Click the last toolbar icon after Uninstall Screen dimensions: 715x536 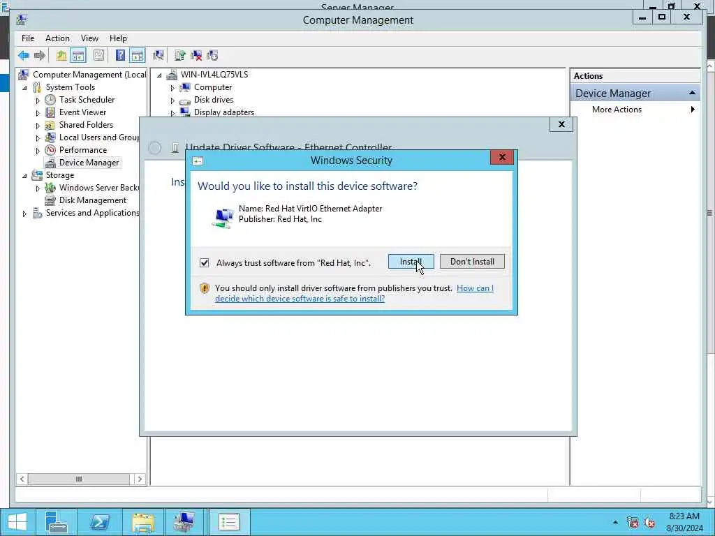tap(212, 56)
